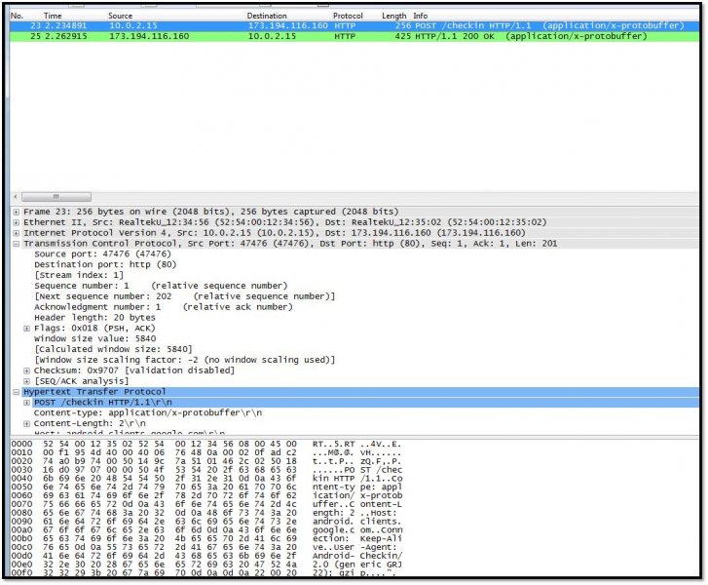Image resolution: width=708 pixels, height=585 pixels.
Task: Select the Window size value: 5840 line
Action: pyautogui.click(x=94, y=338)
